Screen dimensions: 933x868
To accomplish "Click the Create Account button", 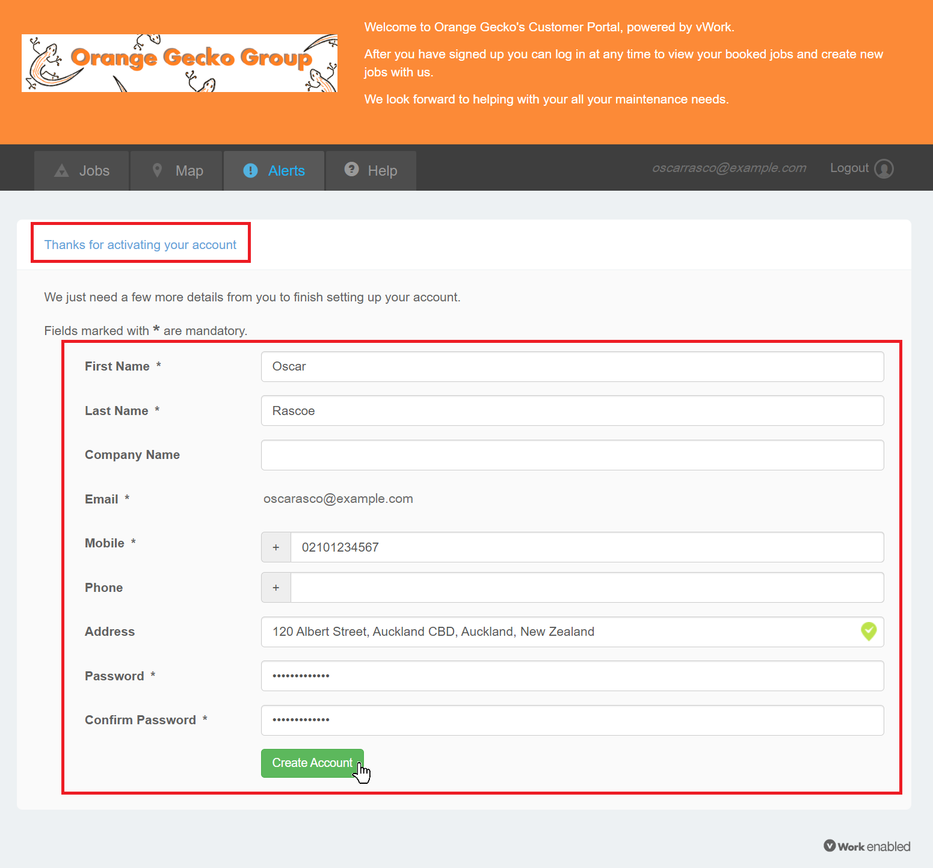I will point(312,763).
